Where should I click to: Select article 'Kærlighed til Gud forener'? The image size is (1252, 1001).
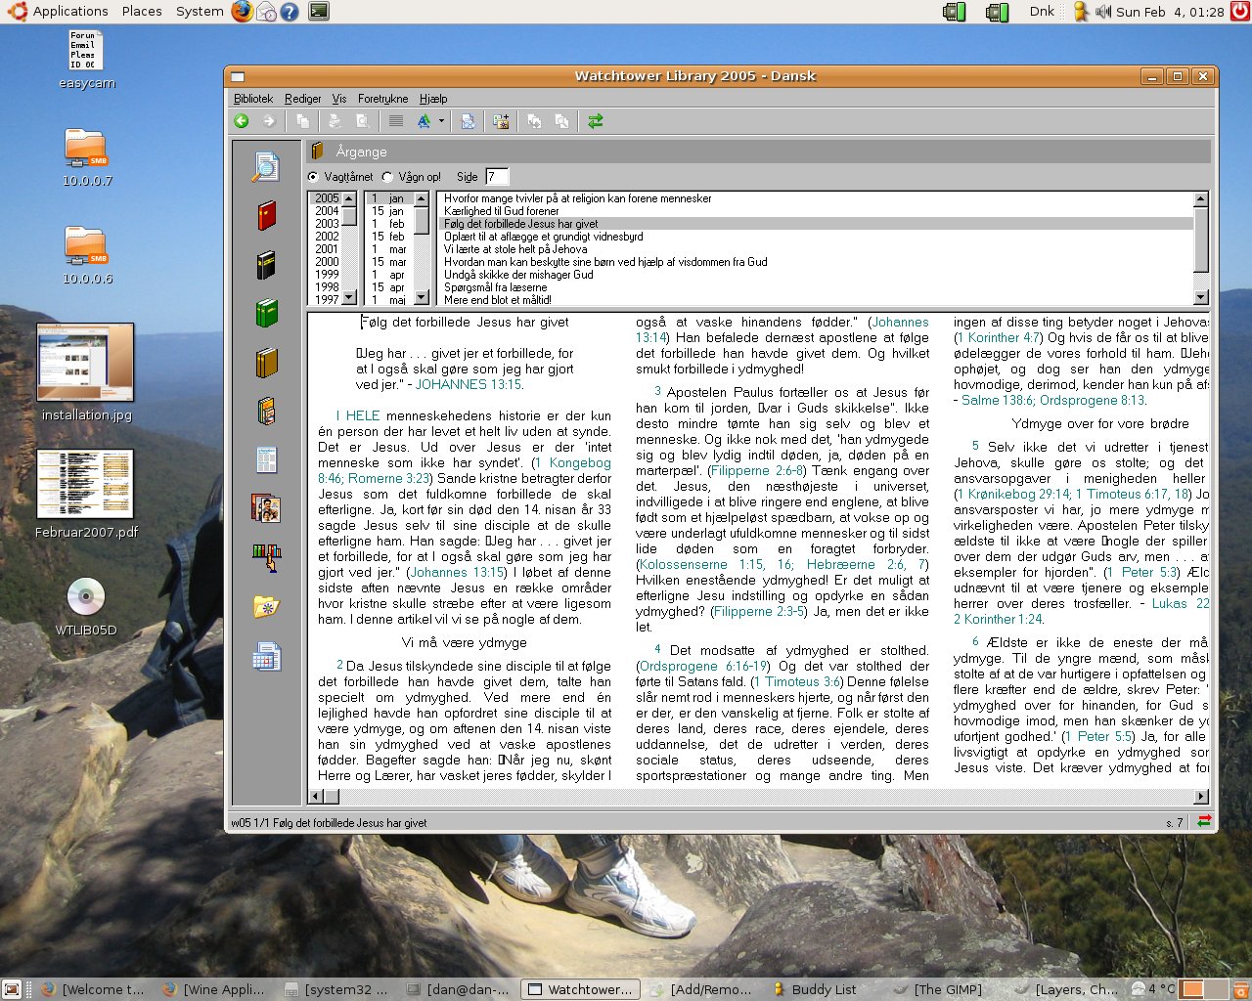point(816,211)
